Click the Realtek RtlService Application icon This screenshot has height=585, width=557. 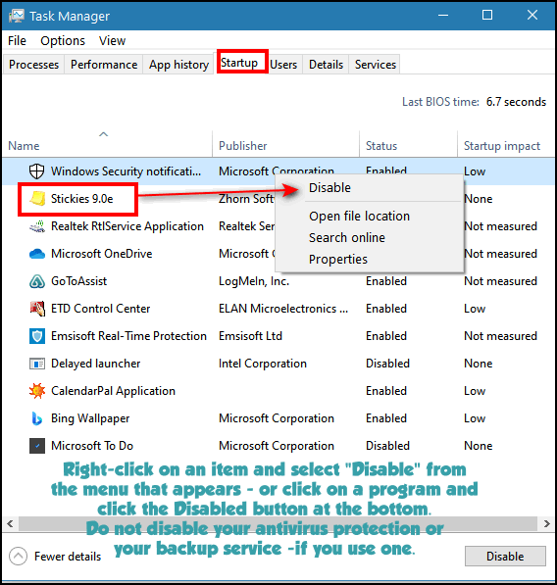point(37,226)
